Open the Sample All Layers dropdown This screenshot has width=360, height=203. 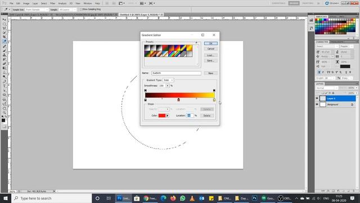pos(67,10)
